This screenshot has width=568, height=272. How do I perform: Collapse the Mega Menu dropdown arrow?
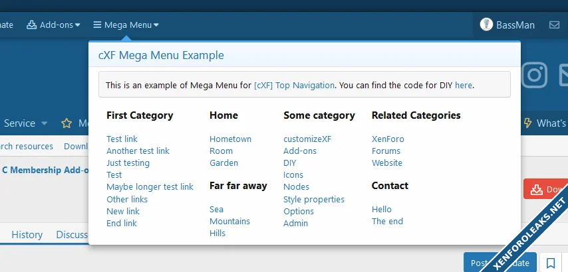156,25
